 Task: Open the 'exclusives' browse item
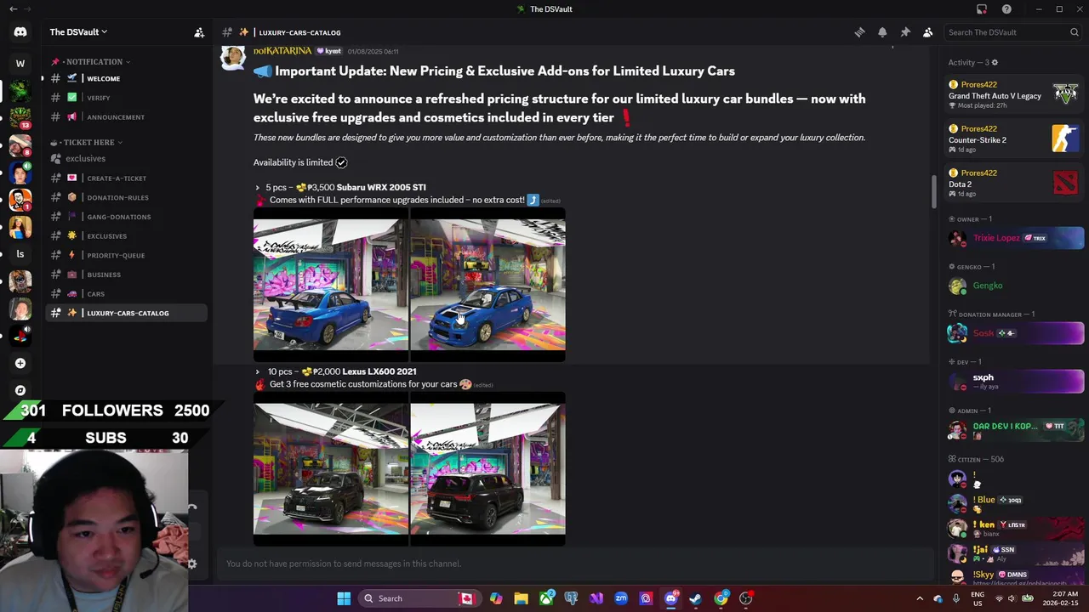(x=125, y=159)
